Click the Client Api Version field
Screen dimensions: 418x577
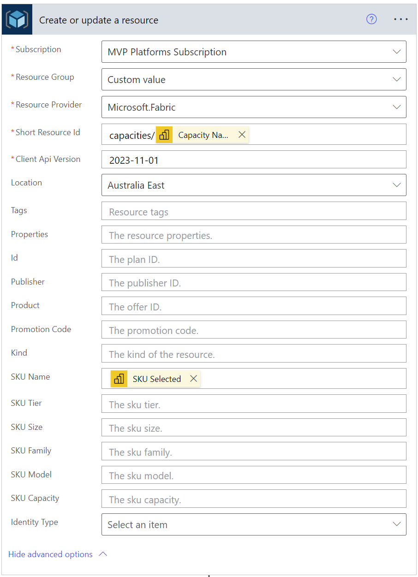click(254, 160)
